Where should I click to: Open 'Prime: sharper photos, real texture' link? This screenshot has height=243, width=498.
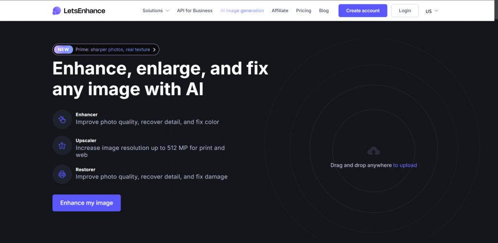click(x=113, y=49)
